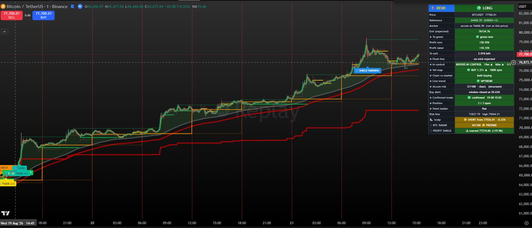Image resolution: width=532 pixels, height=228 pixels.
Task: Click the 'green now' cell in To green row
Action: click(x=484, y=37)
